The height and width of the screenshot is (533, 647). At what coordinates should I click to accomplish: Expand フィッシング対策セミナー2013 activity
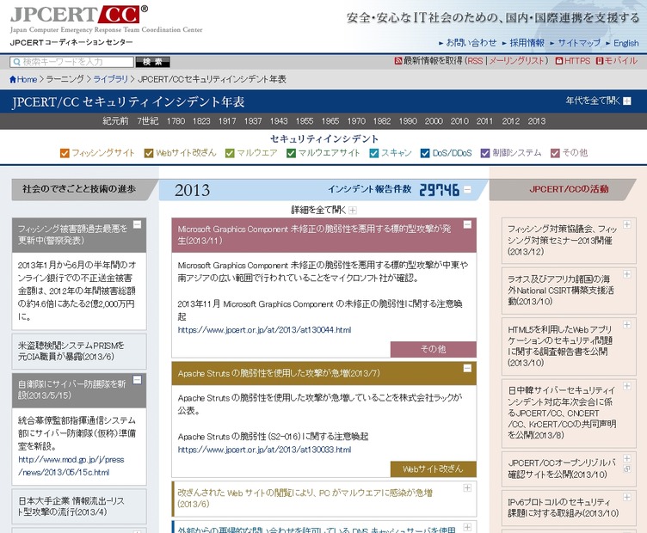click(626, 224)
